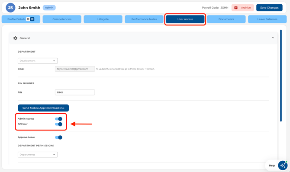Click the General gear icon
Viewport: 290px width, 172px height.
pos(15,38)
